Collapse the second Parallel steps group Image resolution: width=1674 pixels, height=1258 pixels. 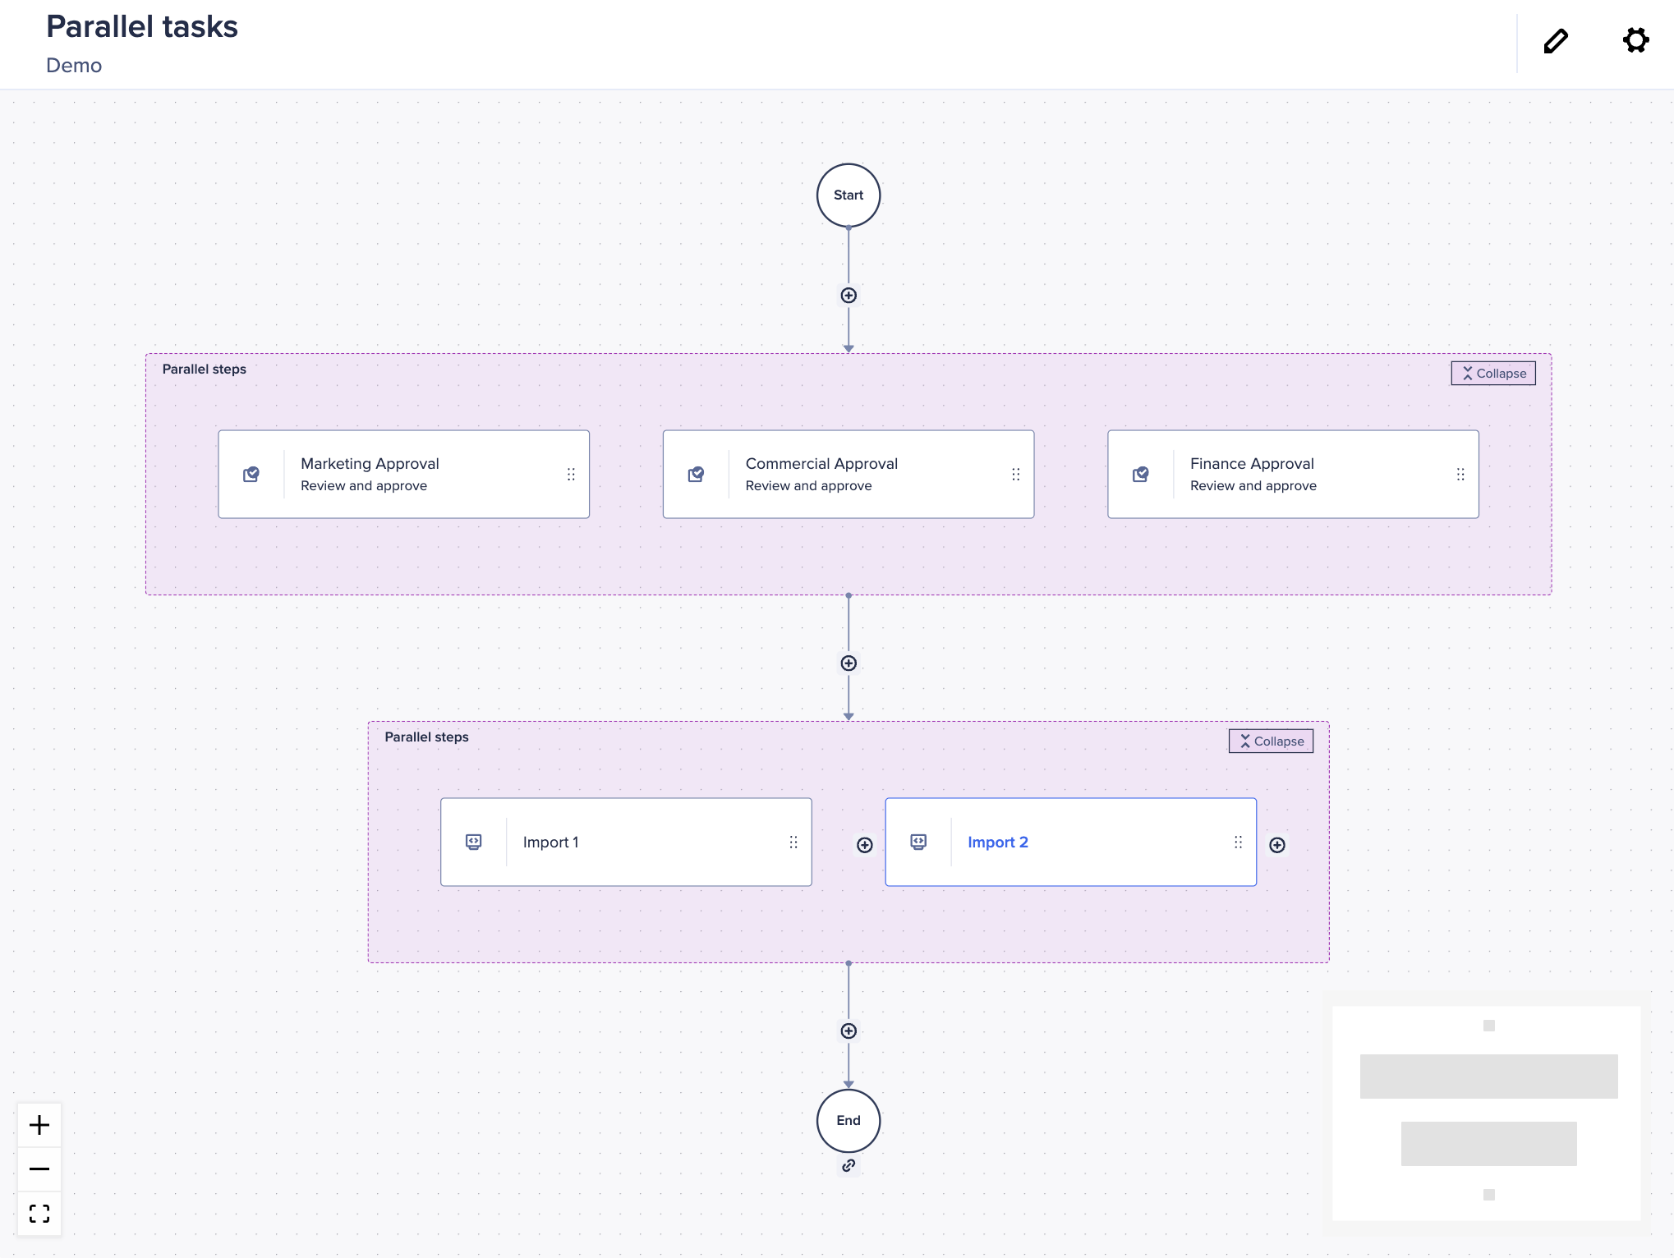(x=1270, y=740)
